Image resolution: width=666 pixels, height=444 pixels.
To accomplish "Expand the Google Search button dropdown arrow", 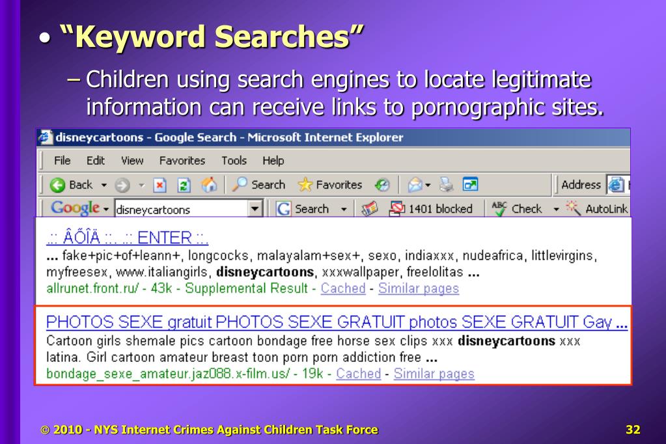I will (x=344, y=210).
